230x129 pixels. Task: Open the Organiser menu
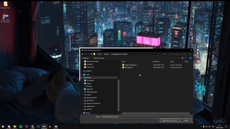[86, 58]
